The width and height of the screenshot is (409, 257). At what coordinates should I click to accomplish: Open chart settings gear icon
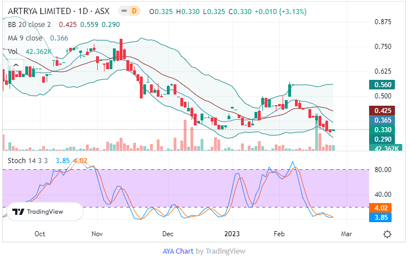pyautogui.click(x=388, y=233)
